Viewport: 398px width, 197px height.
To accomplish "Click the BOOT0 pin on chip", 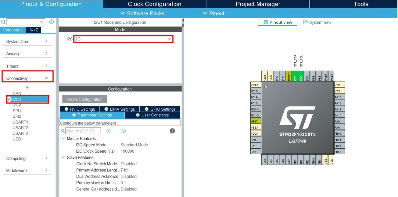I will click(x=289, y=76).
